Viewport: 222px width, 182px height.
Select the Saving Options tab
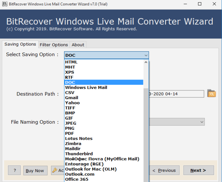[20, 44]
